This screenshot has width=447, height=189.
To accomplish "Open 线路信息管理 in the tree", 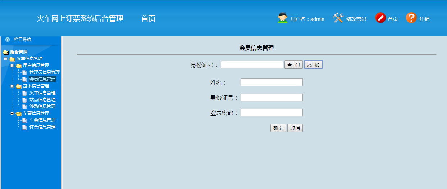I will coord(42,107).
